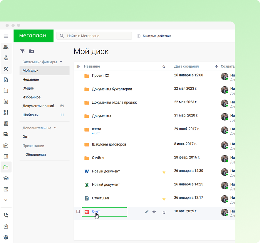Click creator avatar in Счет row
The height and width of the screenshot is (243, 260).
pos(224,213)
